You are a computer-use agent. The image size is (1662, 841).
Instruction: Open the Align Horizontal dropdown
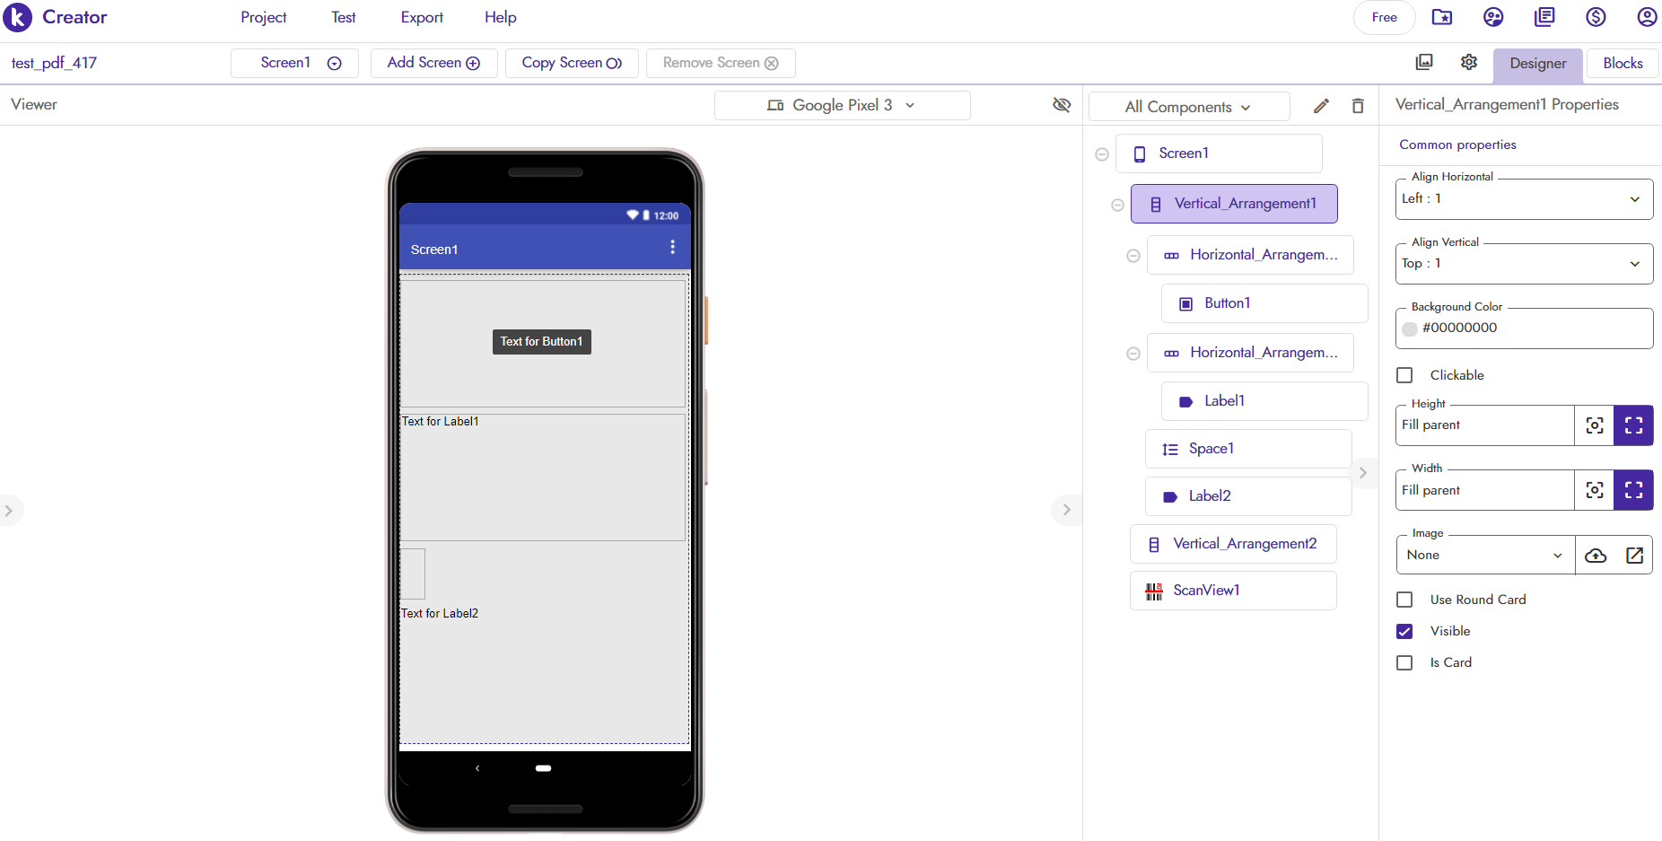1524,199
